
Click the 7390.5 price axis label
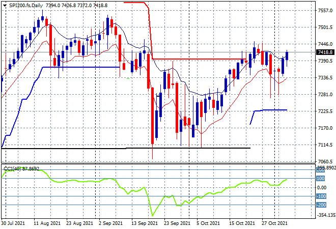[325, 61]
